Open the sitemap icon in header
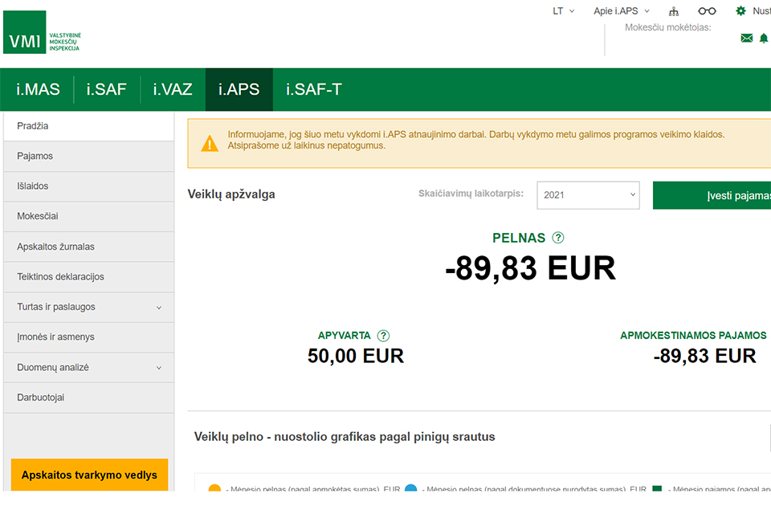 [674, 11]
